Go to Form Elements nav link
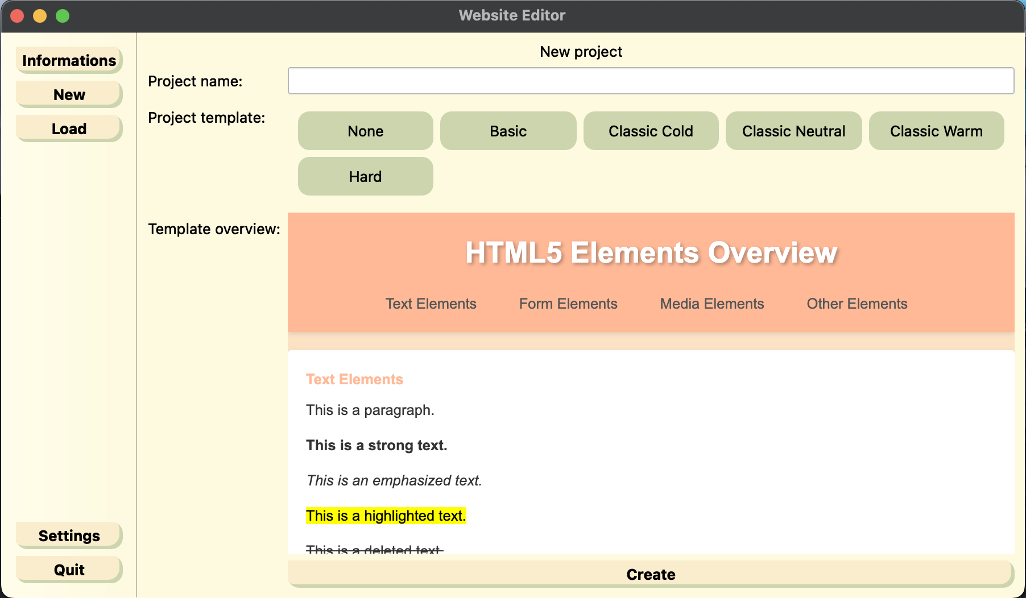Screen dimensions: 1026x598 (x=568, y=304)
